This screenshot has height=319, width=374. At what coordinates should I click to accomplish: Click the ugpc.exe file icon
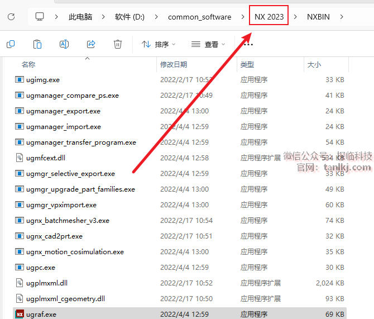click(x=20, y=267)
